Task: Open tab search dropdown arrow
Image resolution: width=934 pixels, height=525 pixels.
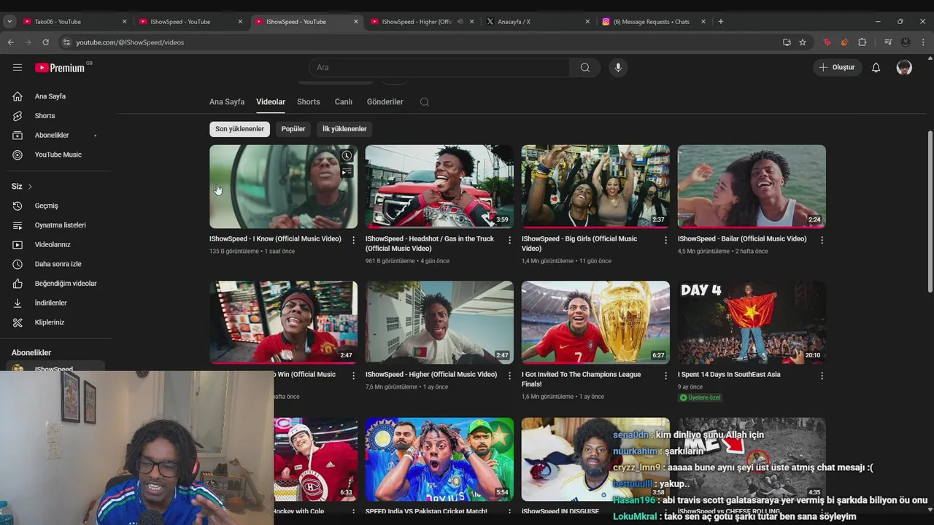Action: tap(9, 22)
